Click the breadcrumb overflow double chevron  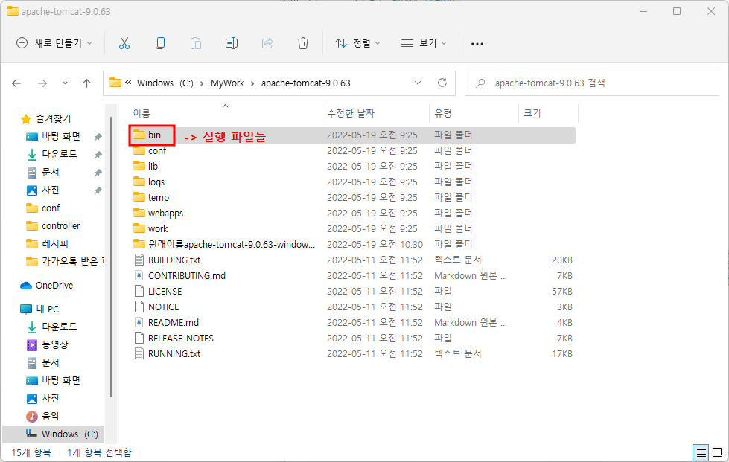pos(128,83)
